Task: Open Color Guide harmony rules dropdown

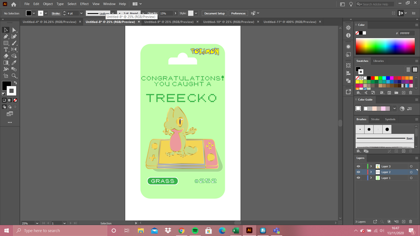Action: pyautogui.click(x=394, y=109)
